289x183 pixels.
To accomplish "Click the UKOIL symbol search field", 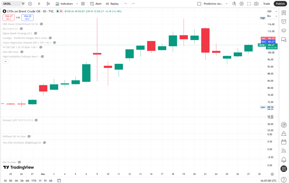I will [11, 4].
